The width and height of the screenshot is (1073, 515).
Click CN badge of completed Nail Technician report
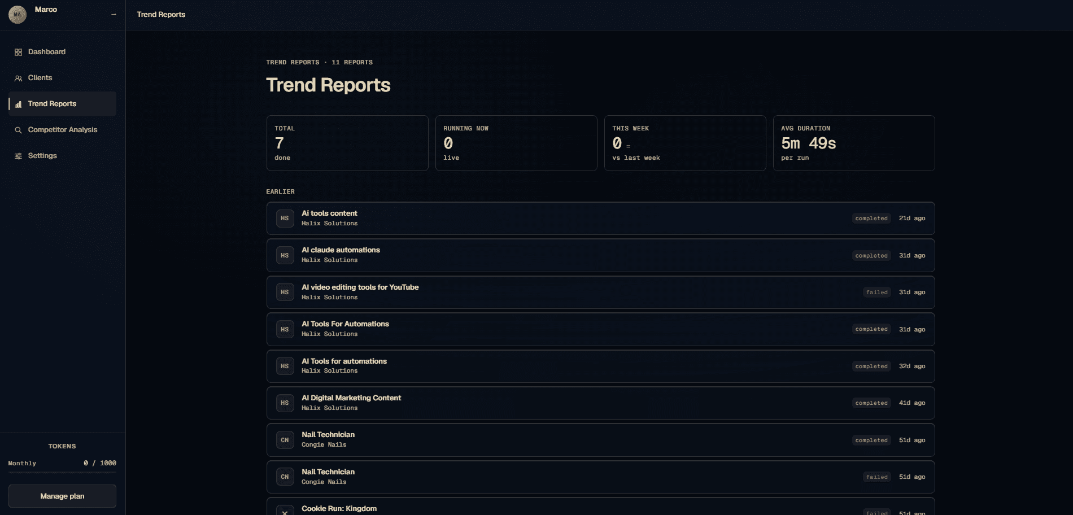285,440
